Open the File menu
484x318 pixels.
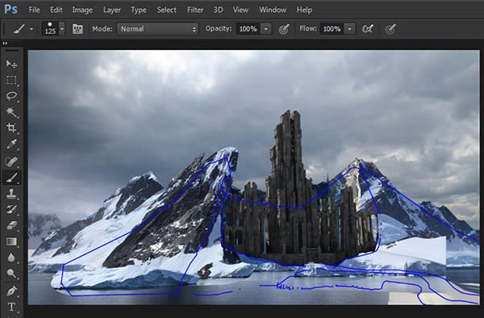pyautogui.click(x=34, y=10)
